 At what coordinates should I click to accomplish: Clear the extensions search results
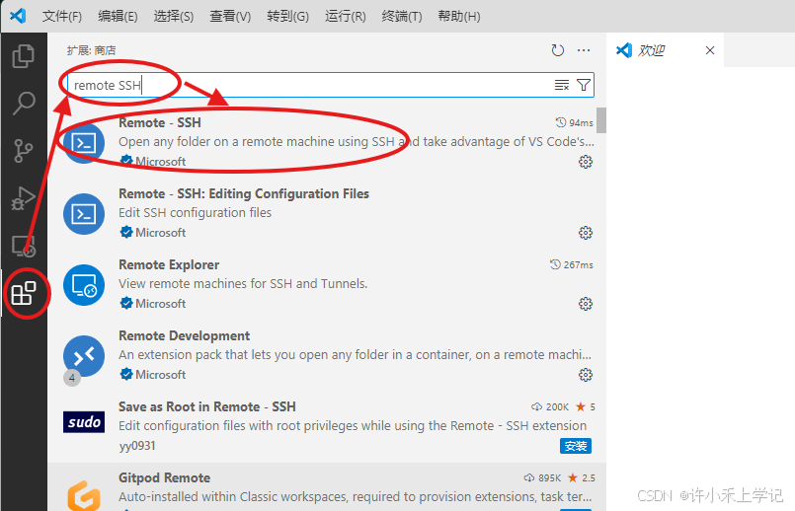[x=562, y=85]
